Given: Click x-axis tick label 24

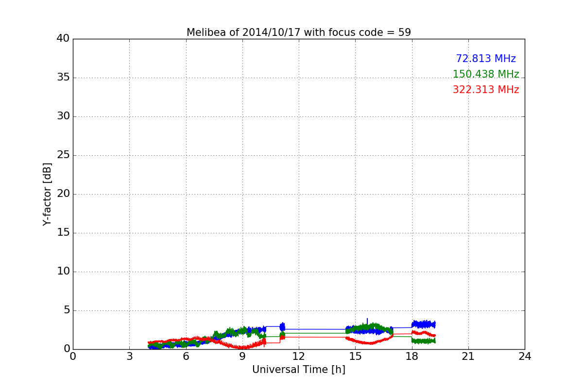Looking at the screenshot, I should 525,356.
